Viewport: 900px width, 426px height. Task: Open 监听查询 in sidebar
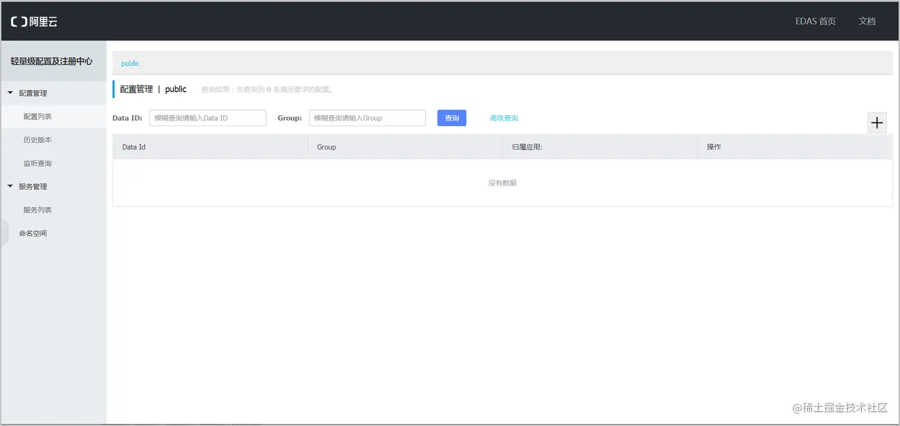click(37, 163)
